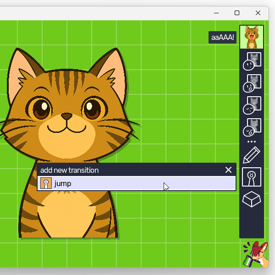Click the aaAAA! expression name label
This screenshot has width=275, height=275.
(x=223, y=38)
